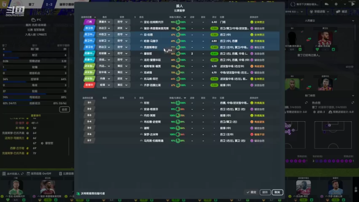Click the weather cloud icon showing 9°C

[33, 20]
